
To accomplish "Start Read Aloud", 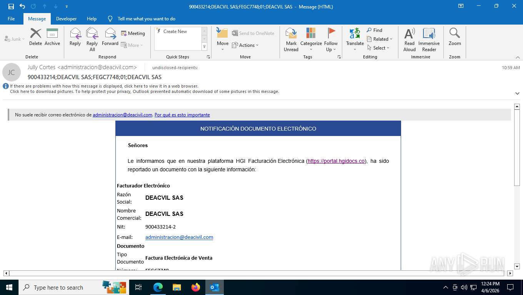I will (410, 40).
